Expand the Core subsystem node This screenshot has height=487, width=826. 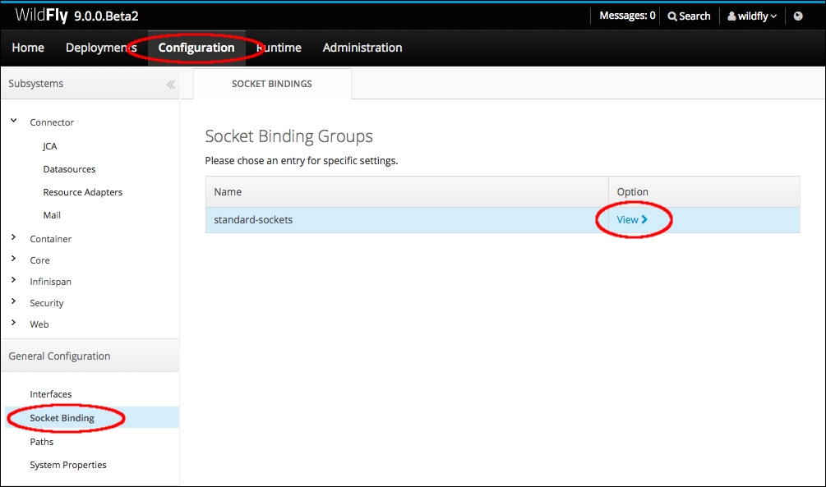14,260
